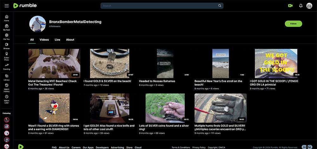Viewport: 317px width, 149px height.
Task: Open the Cloud footer link
Action: click(x=138, y=148)
